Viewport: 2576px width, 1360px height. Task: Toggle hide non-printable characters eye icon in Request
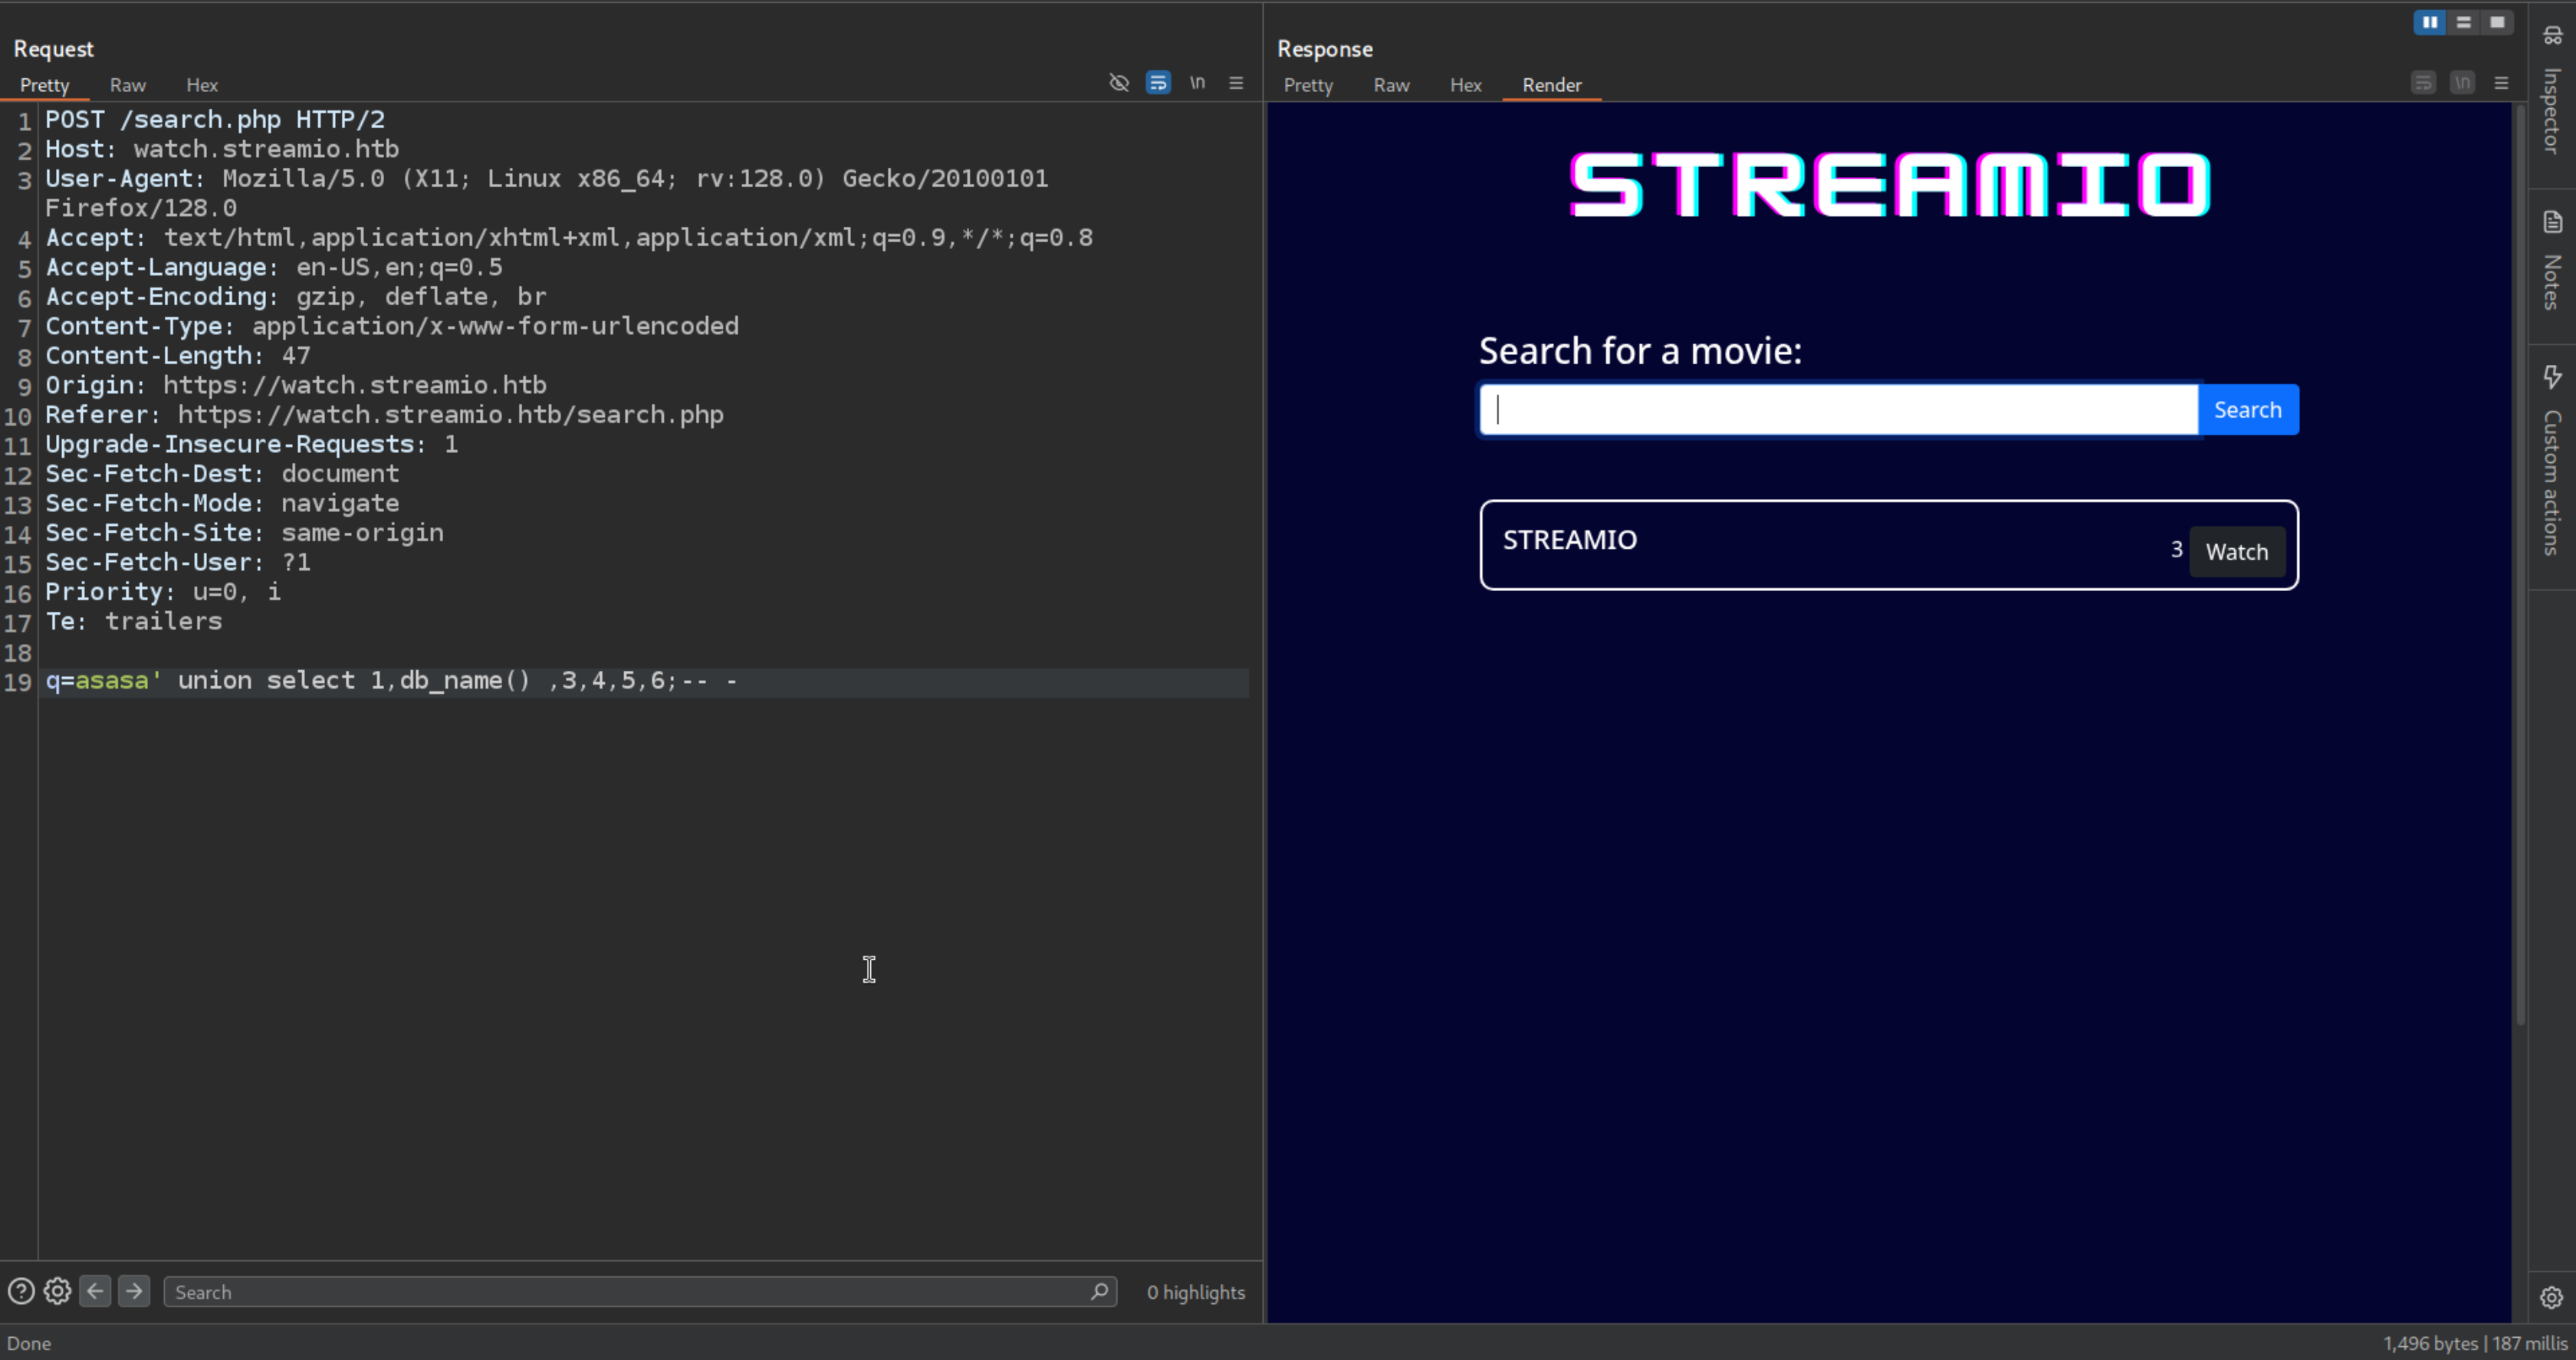(x=1119, y=83)
